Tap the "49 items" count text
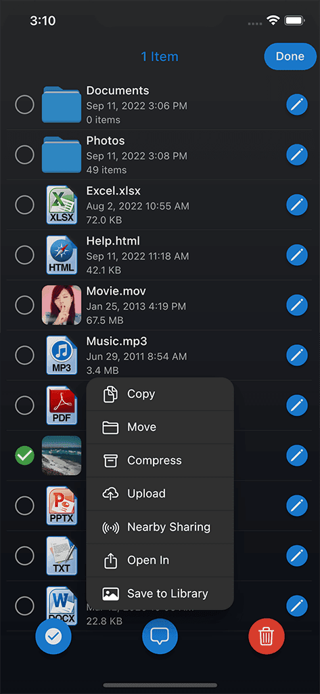 106,169
